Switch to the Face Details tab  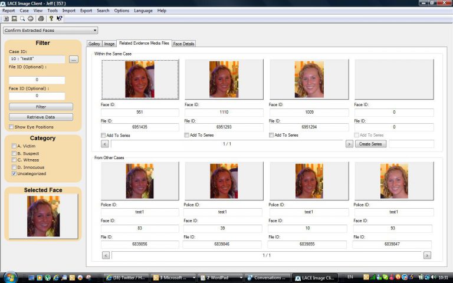tap(184, 44)
